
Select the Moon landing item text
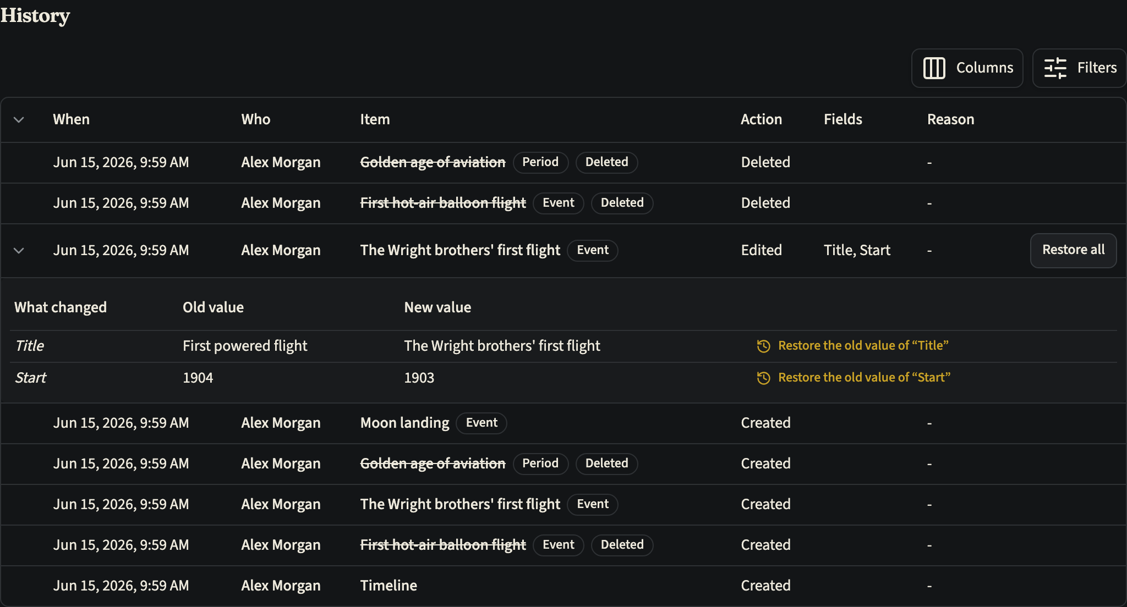[404, 423]
